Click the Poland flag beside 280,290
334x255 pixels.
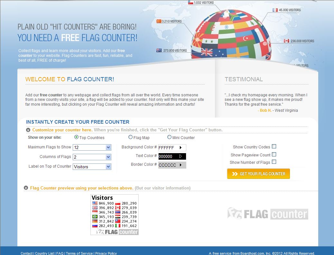[118, 203]
